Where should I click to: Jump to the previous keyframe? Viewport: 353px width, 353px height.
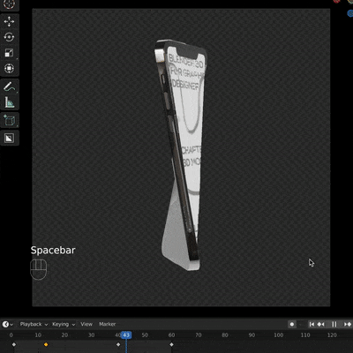[x=320, y=324]
